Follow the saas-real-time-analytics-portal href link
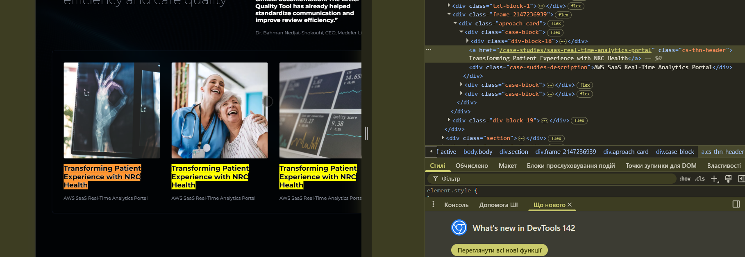 575,50
